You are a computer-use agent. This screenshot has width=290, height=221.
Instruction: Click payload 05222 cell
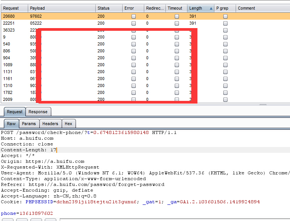[36, 23]
